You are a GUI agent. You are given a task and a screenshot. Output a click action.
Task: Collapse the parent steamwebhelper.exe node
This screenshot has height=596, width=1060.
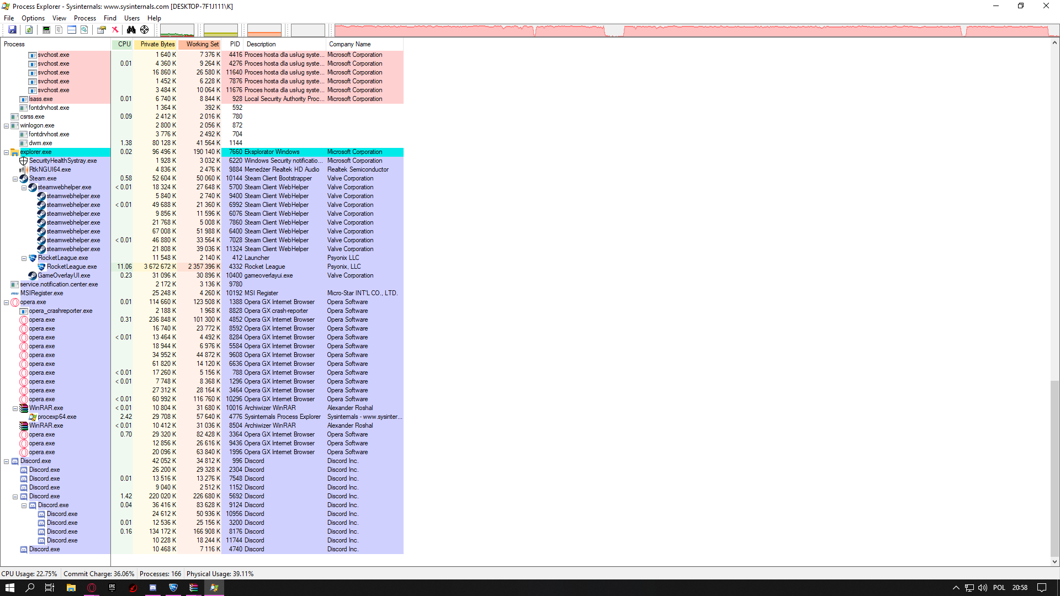[x=24, y=188]
